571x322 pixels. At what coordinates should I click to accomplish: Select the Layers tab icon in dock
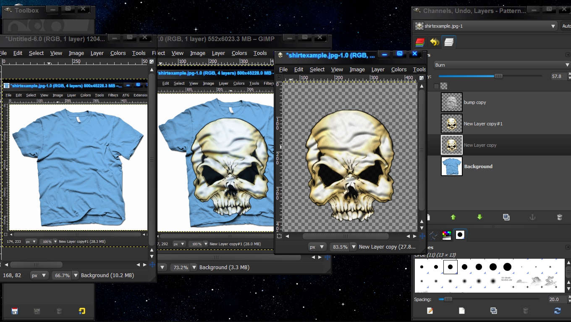point(449,42)
